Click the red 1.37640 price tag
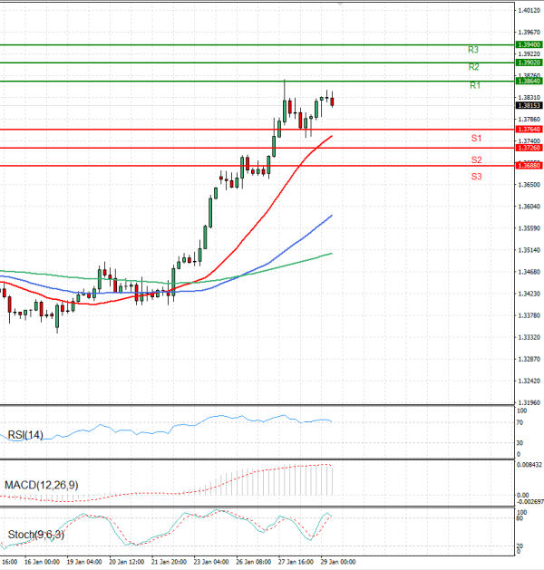Viewport: 544px width, 570px height. pyautogui.click(x=529, y=130)
